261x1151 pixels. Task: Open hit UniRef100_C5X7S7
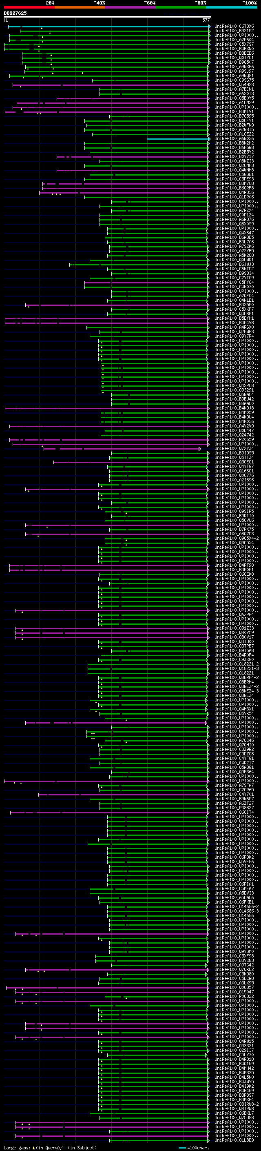[x=234, y=44]
